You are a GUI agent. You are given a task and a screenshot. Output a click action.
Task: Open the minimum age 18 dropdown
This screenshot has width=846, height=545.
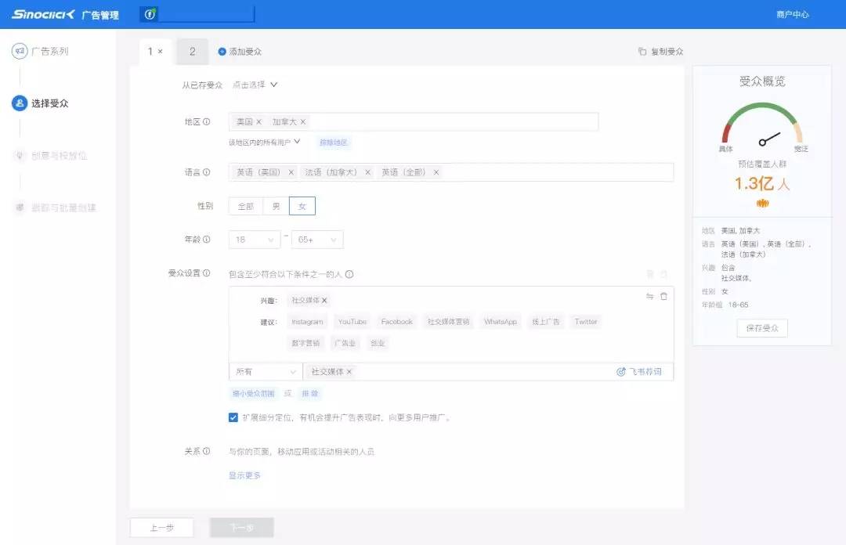click(254, 240)
